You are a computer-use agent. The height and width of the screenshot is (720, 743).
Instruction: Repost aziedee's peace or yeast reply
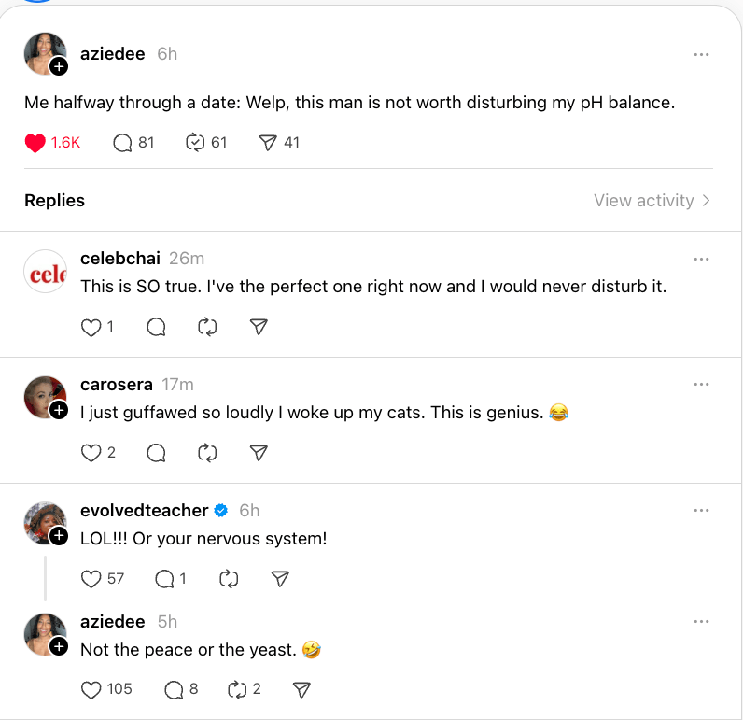point(236,689)
